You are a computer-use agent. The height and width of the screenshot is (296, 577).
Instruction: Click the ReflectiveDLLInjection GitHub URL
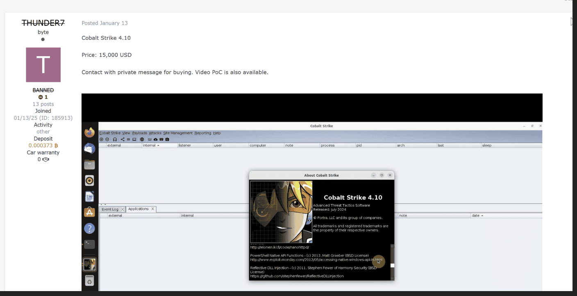point(297,276)
